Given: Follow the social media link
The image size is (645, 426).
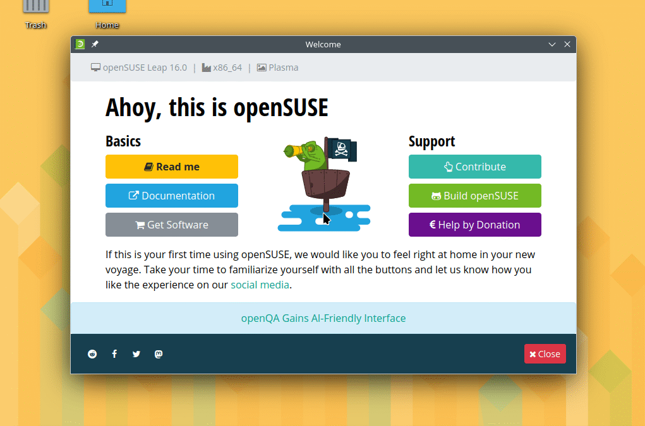Looking at the screenshot, I should 260,285.
